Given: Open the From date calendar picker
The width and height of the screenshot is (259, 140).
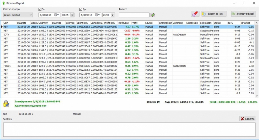Looking at the screenshot, I should (x=56, y=15).
